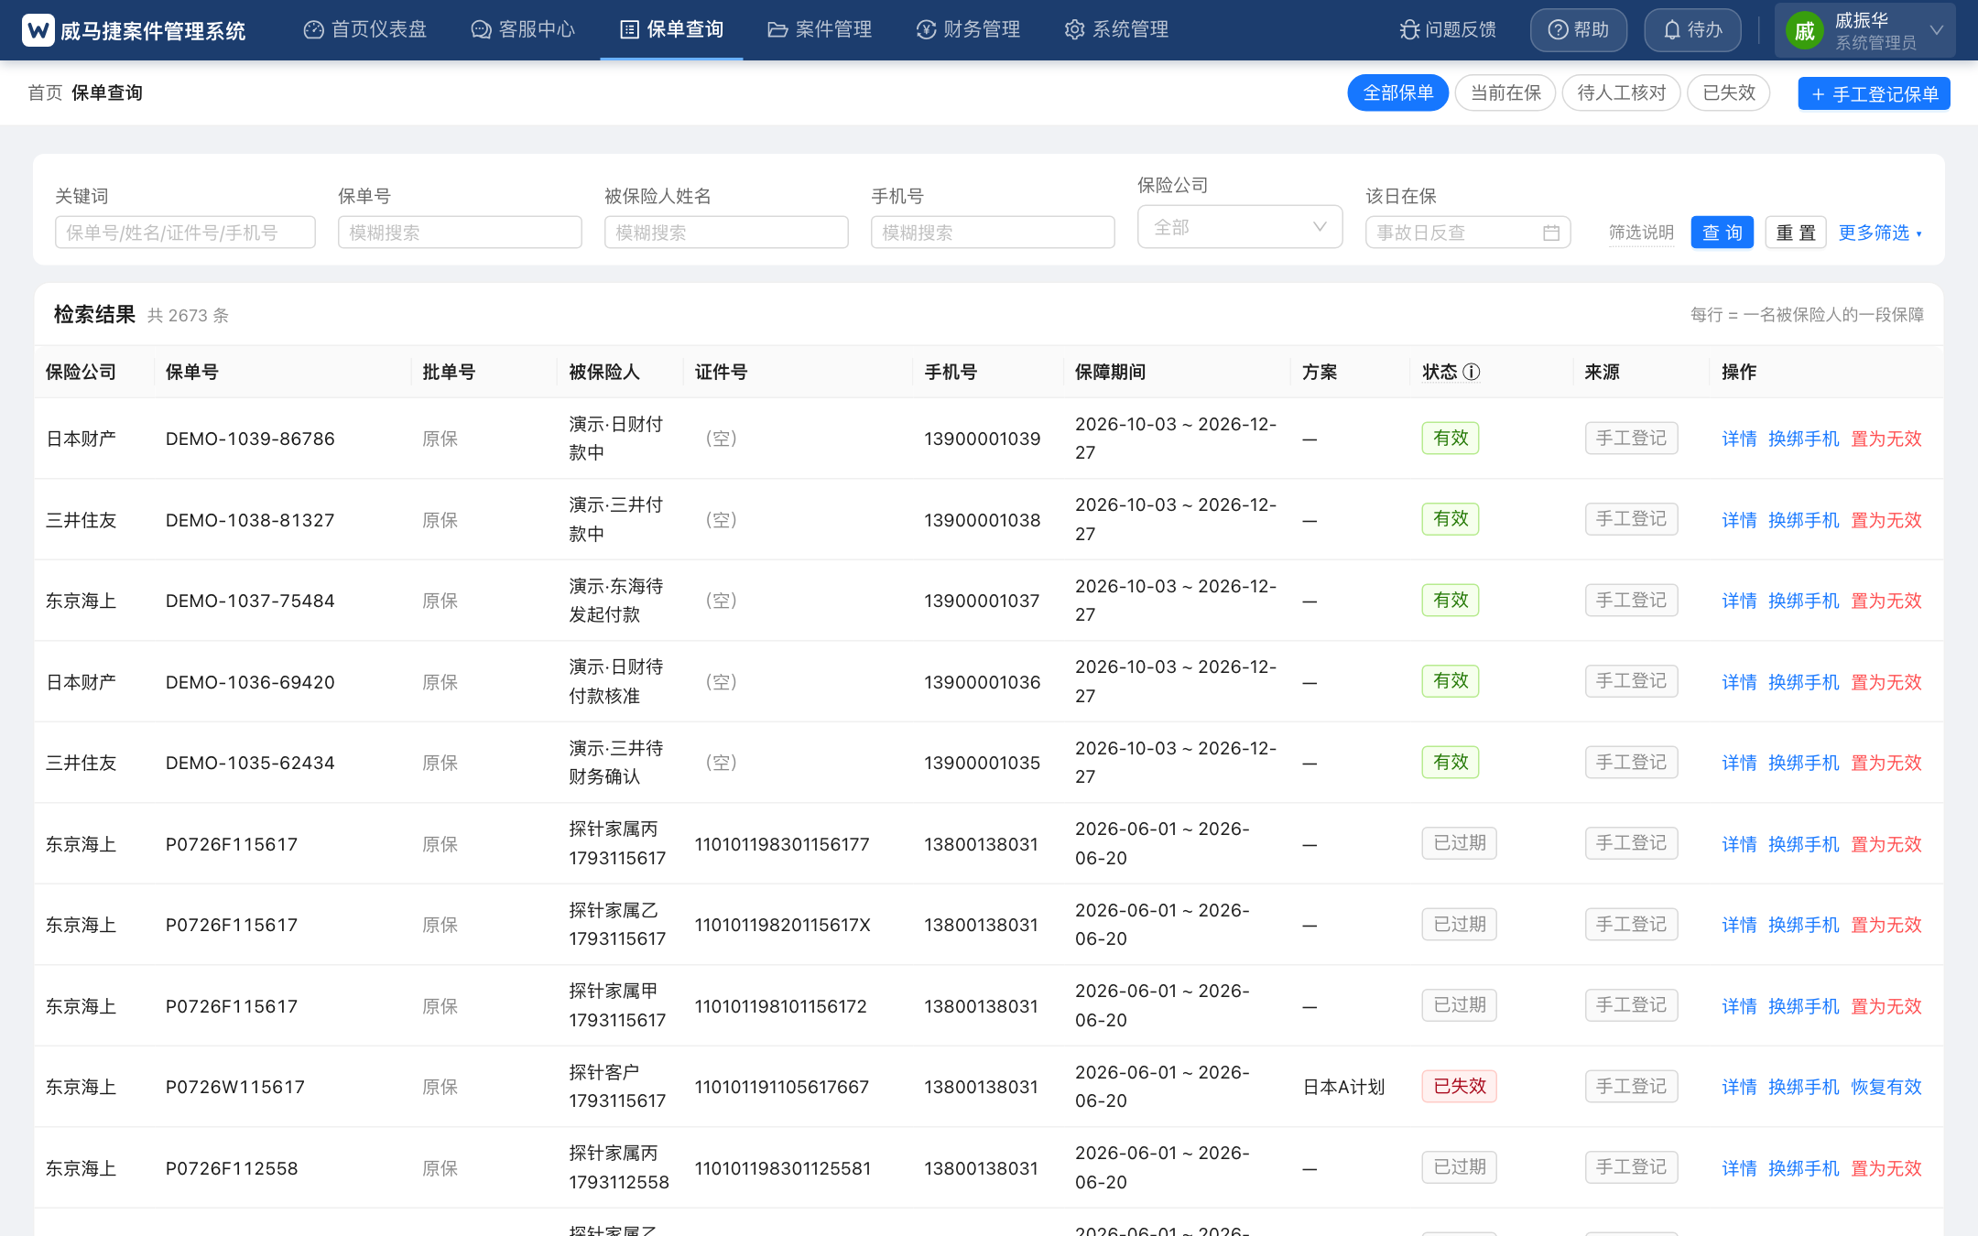Open 保险公司 dropdown
This screenshot has height=1236, width=1978.
coord(1240,227)
